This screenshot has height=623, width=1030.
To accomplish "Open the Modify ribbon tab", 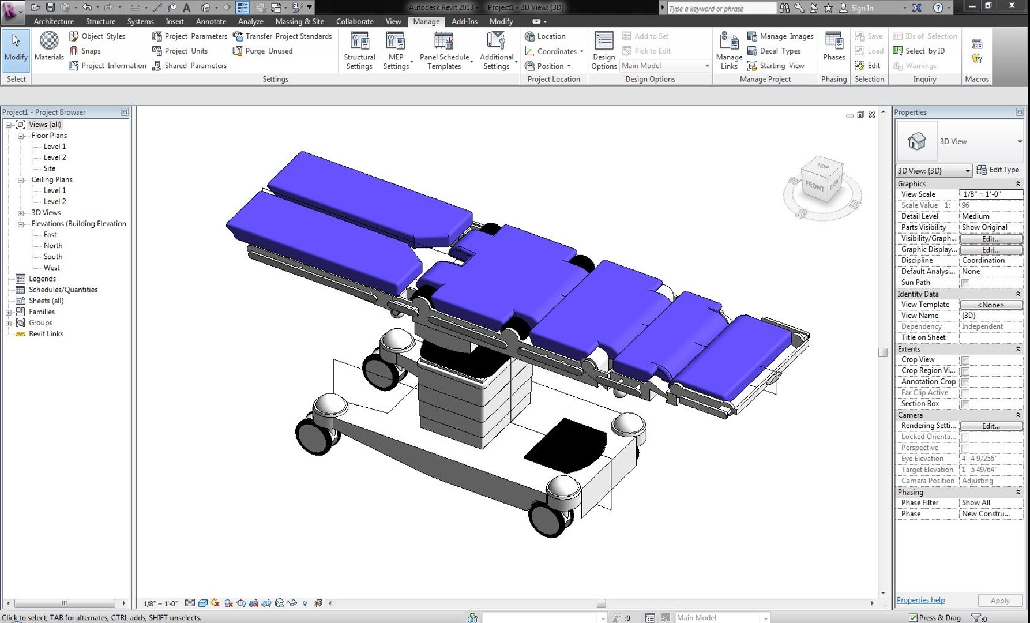I will [501, 21].
